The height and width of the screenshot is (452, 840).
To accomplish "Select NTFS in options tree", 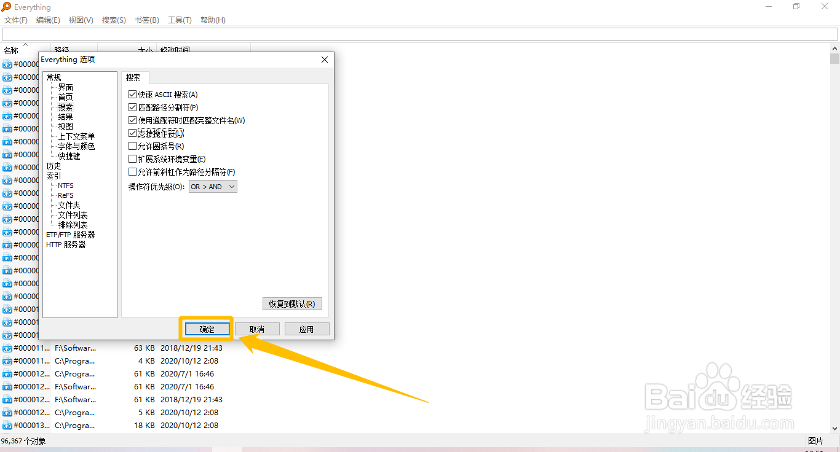I will [x=66, y=185].
